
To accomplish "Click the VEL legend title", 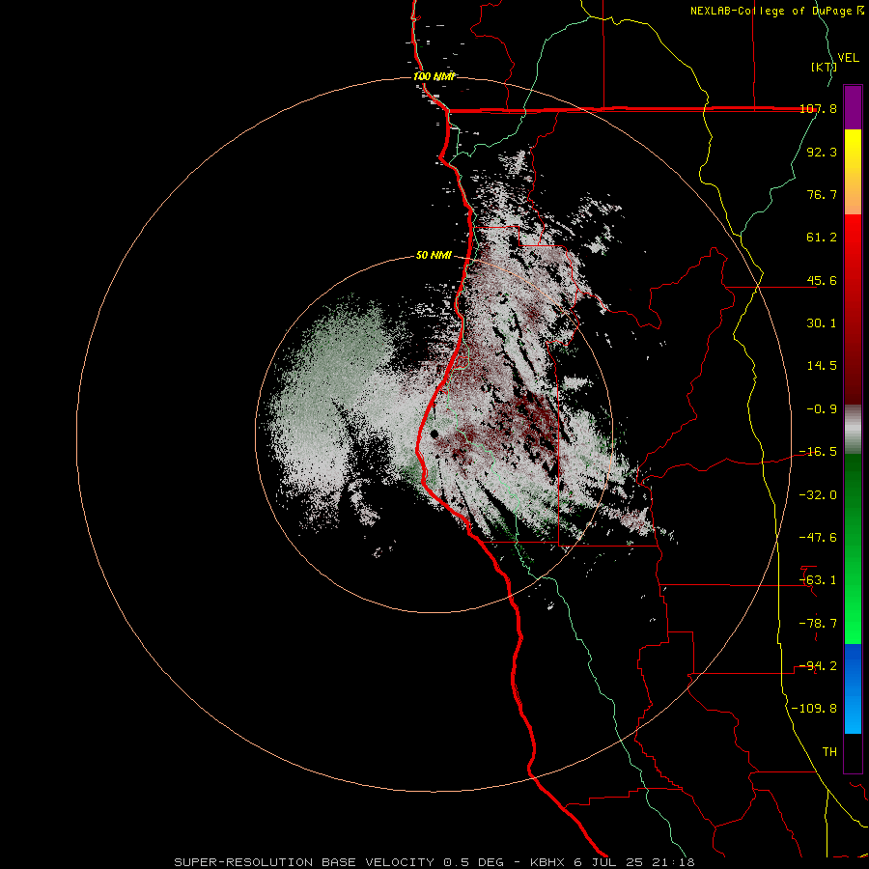I will point(848,58).
